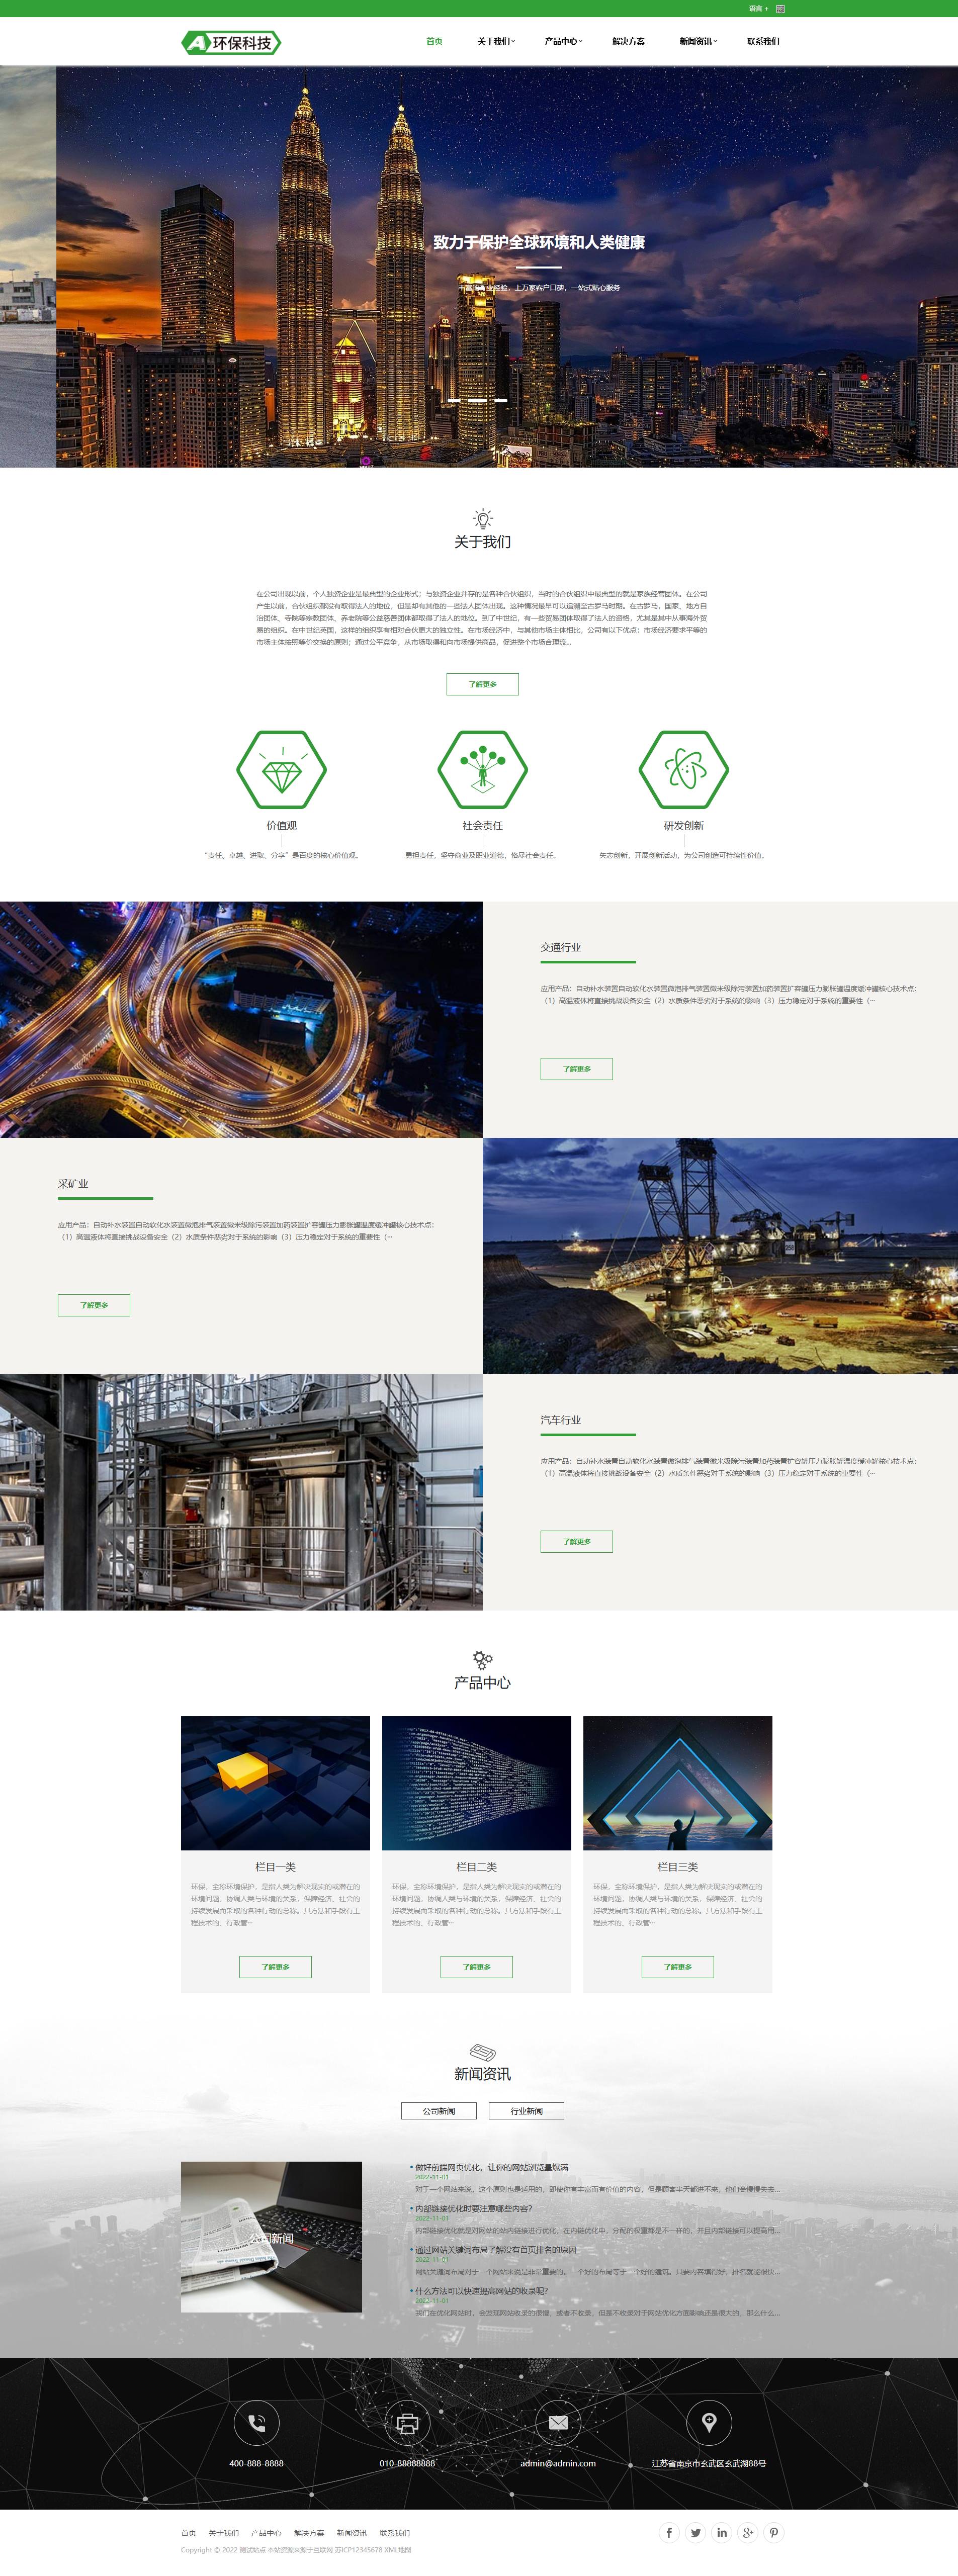Click the admin@admin.com email address

[558, 2463]
